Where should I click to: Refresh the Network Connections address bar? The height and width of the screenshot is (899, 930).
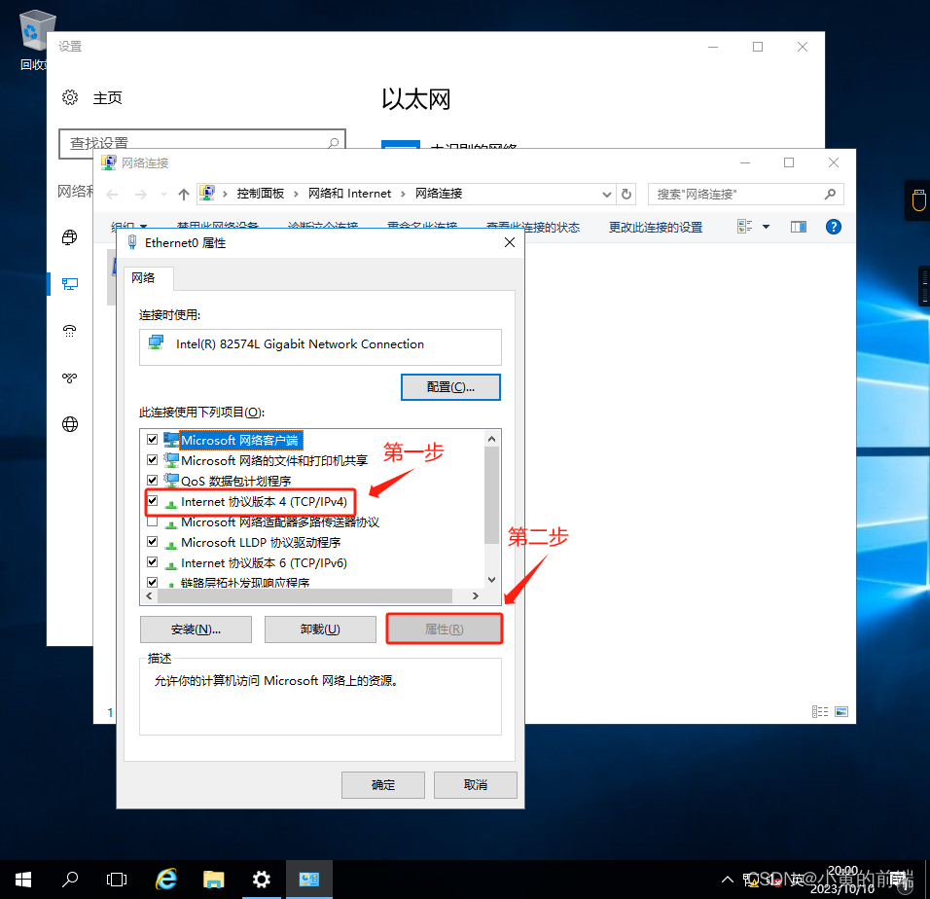coord(626,194)
